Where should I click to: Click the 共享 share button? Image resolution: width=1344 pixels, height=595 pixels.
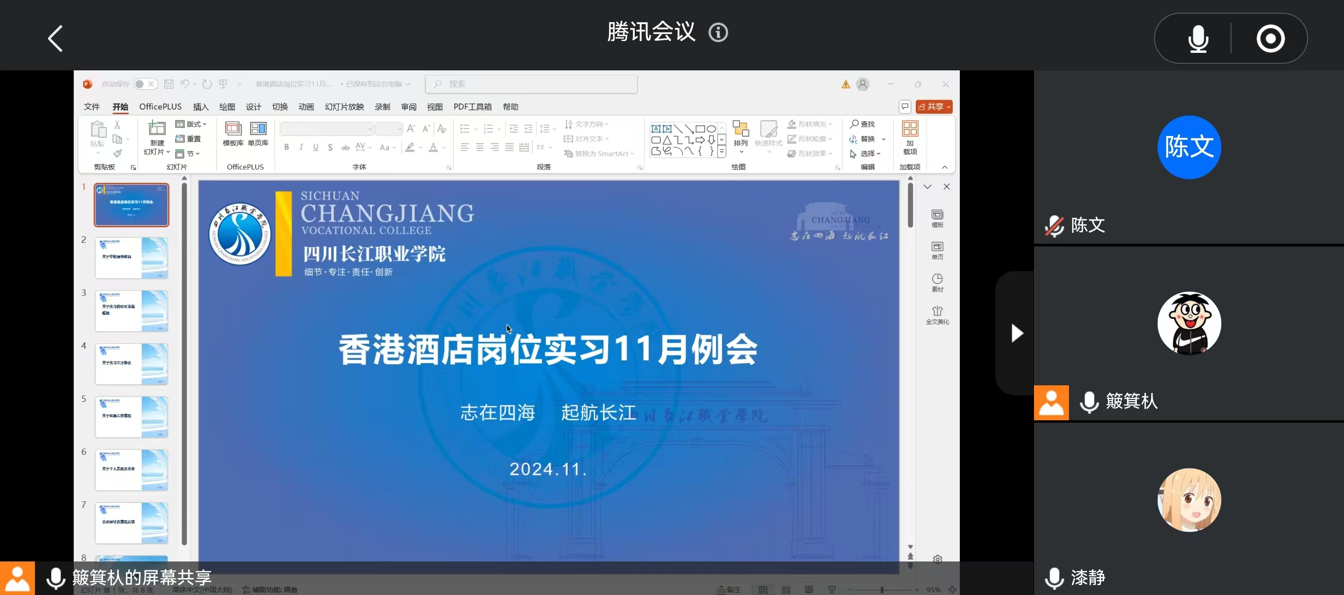tap(934, 107)
